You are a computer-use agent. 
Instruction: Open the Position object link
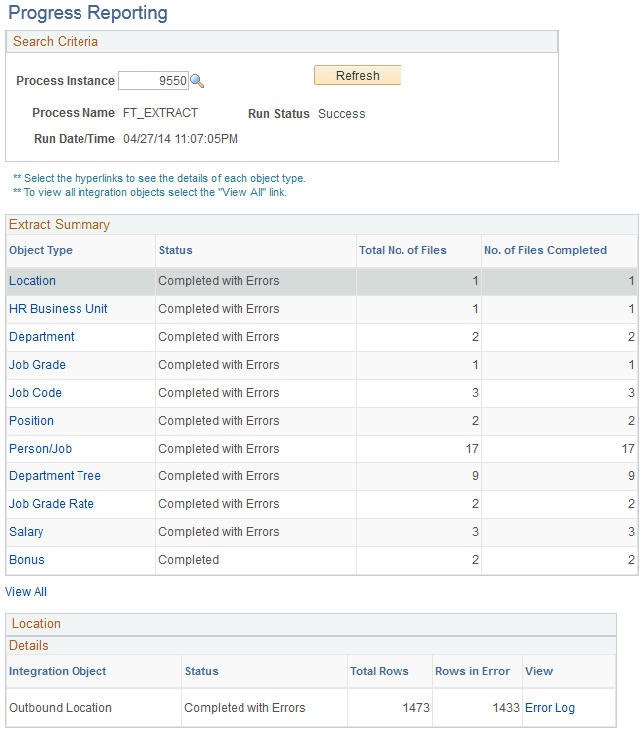click(31, 421)
